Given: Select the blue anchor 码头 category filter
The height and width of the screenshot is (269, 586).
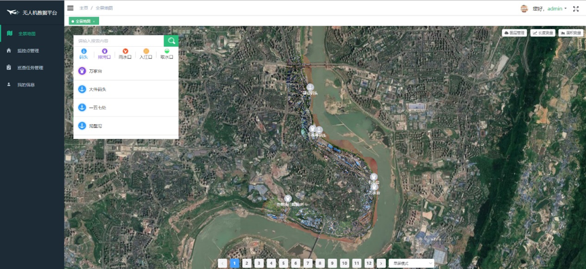Looking at the screenshot, I should point(83,54).
